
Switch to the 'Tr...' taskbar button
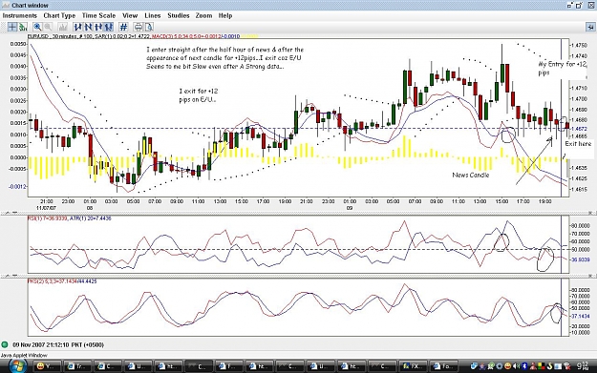pyautogui.click(x=77, y=366)
